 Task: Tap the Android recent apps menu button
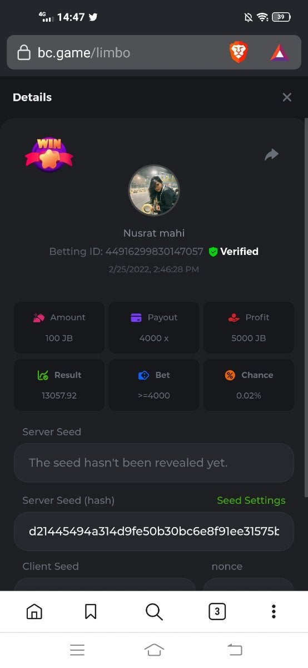pos(77,650)
